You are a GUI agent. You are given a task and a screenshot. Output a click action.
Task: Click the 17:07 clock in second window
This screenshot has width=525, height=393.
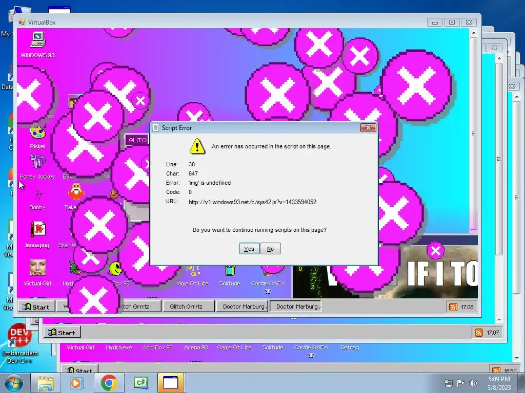click(x=493, y=333)
